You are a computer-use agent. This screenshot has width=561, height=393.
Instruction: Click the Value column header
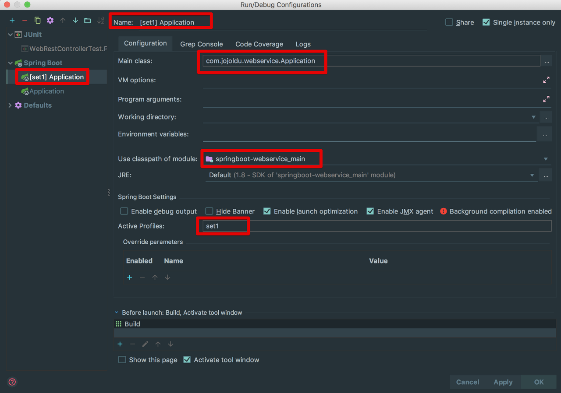(378, 261)
